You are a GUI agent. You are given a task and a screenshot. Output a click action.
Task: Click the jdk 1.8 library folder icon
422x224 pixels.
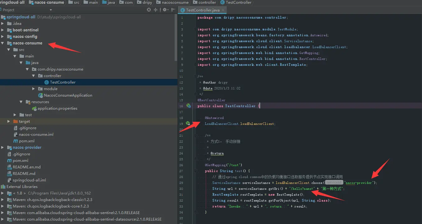click(9, 193)
